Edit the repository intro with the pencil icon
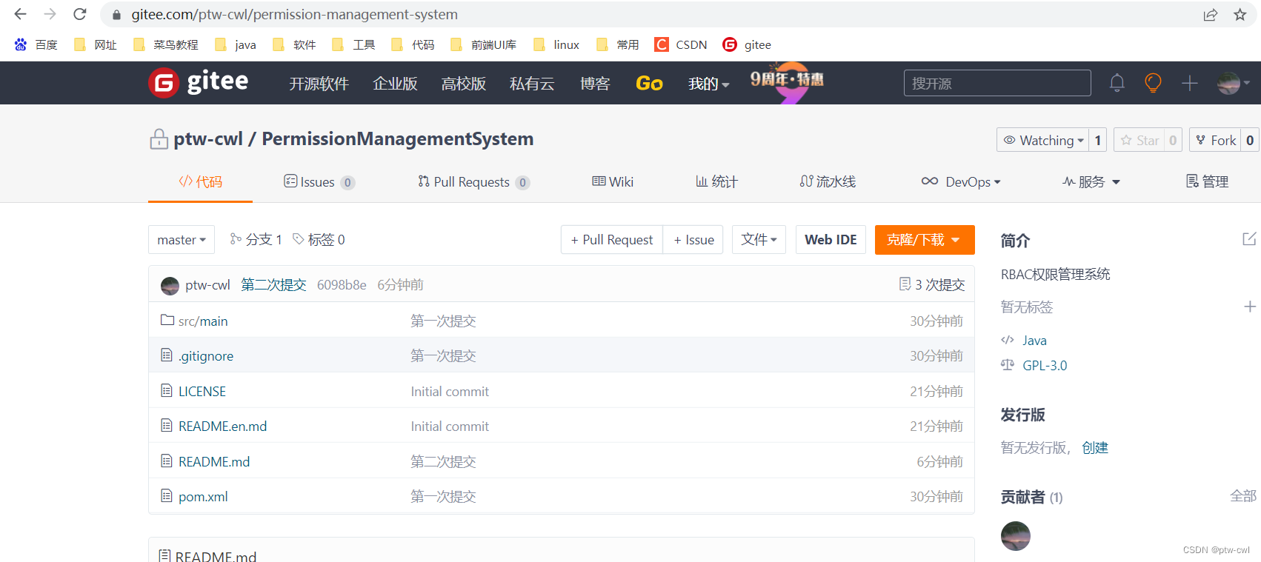The image size is (1261, 562). pyautogui.click(x=1249, y=239)
